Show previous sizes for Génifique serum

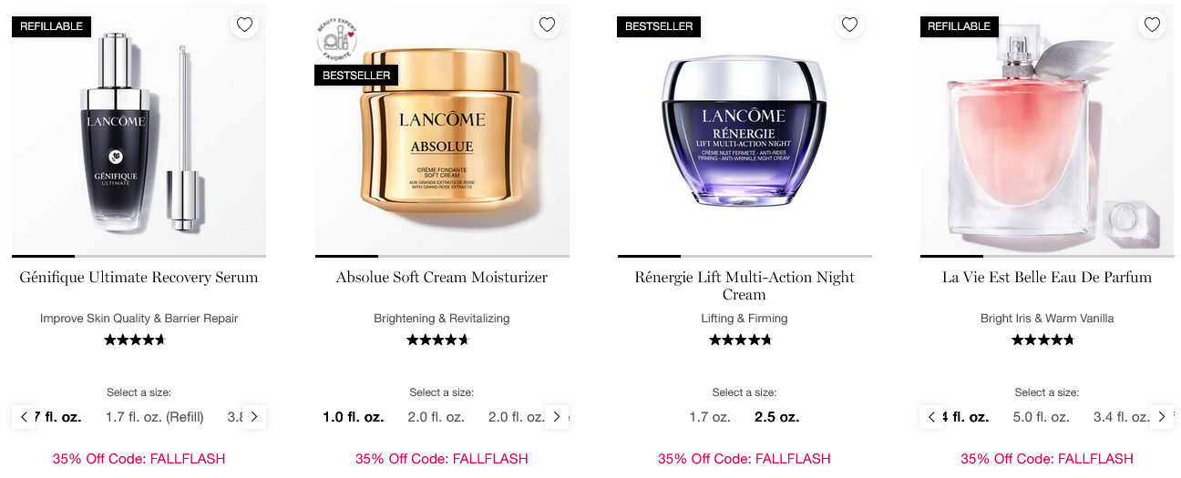(24, 417)
